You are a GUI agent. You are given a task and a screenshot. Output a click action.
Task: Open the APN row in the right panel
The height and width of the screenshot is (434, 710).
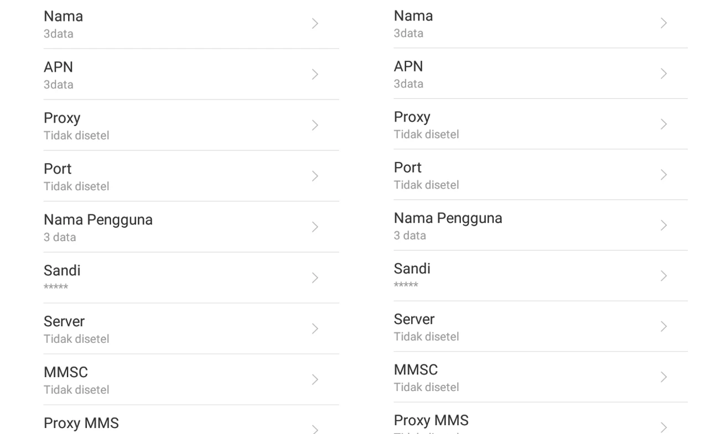tap(541, 74)
